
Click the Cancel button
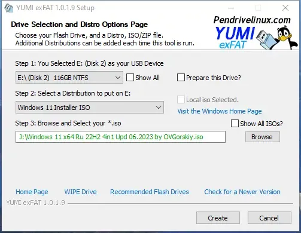tap(269, 218)
